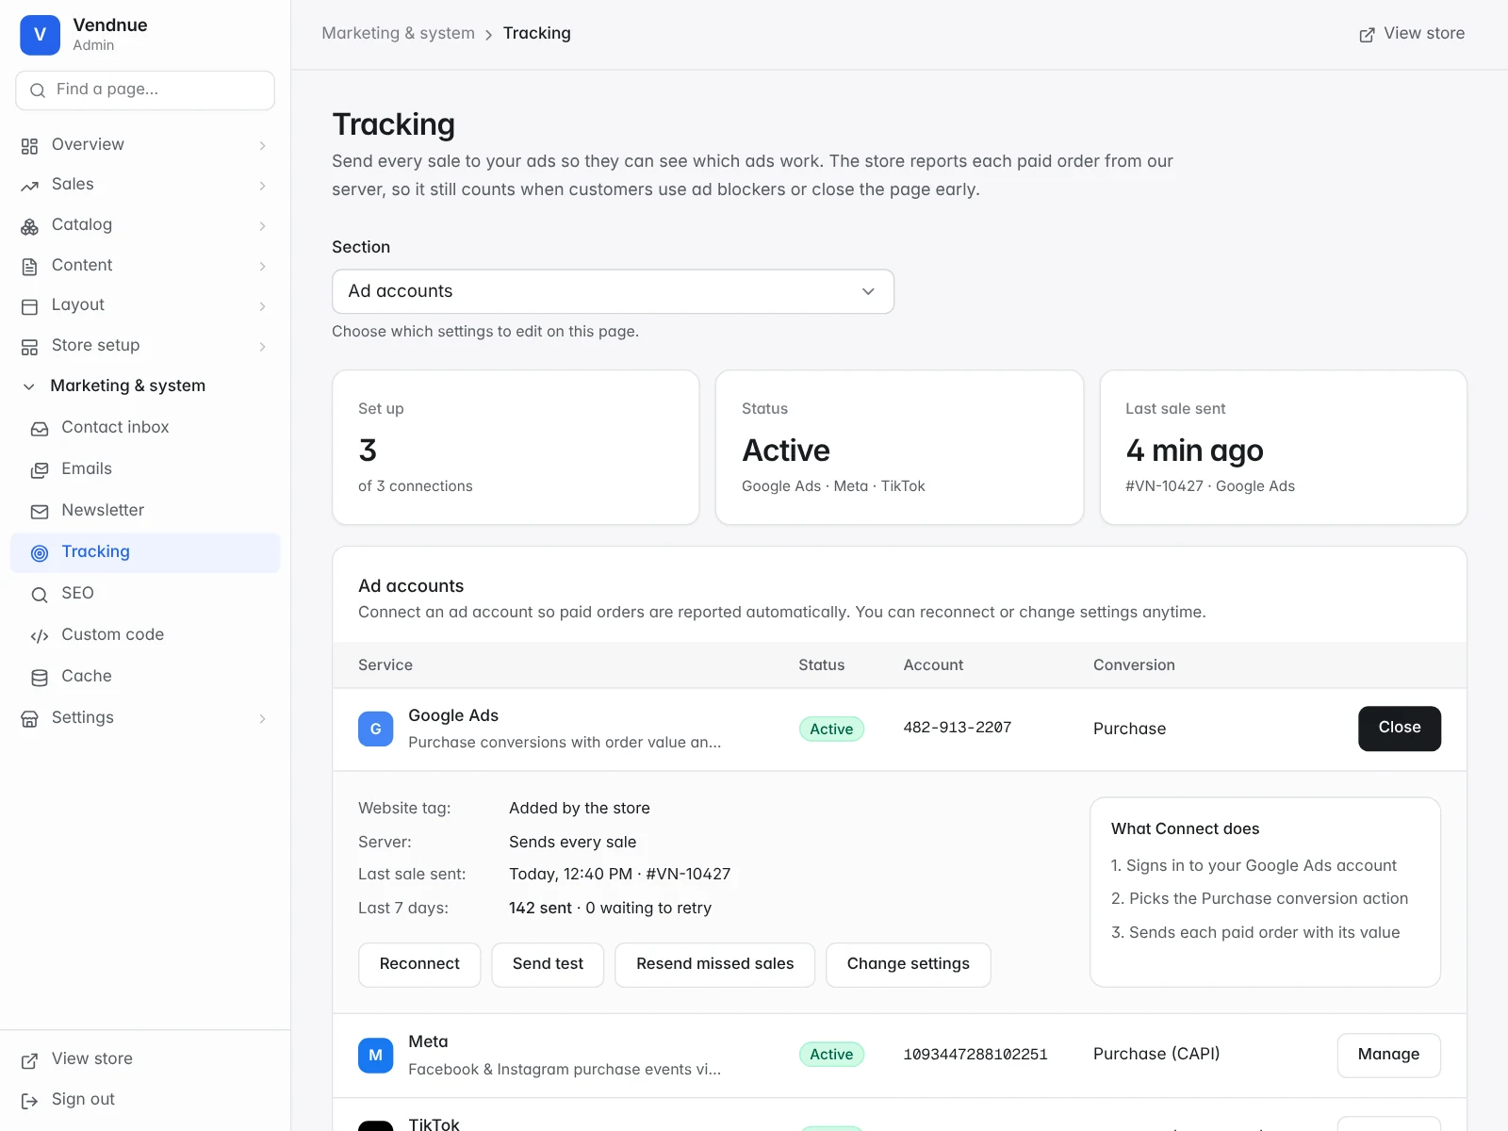Click the Content document icon
This screenshot has width=1508, height=1131.
tap(29, 267)
